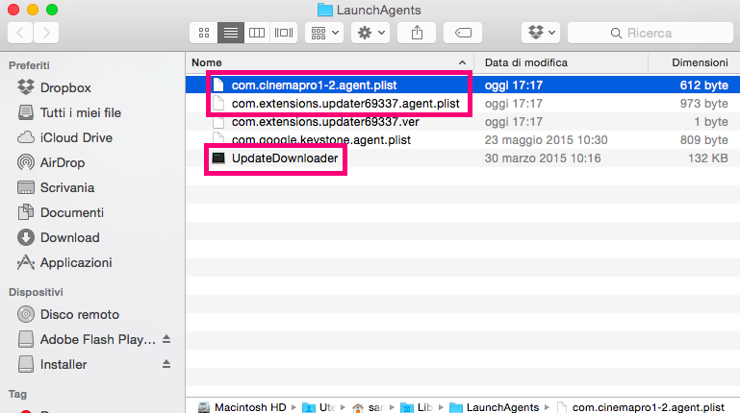Open Scrivania in the sidebar
Screen dimensions: 740x413
[x=56, y=187]
